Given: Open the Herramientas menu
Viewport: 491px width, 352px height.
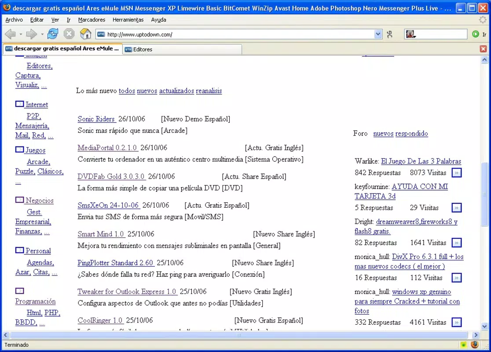Looking at the screenshot, I should click(128, 20).
